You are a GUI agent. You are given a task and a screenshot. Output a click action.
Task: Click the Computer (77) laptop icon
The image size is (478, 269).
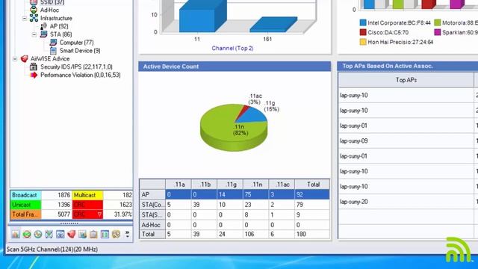point(53,43)
